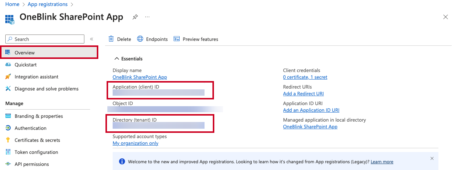Click the Token configuration bars icon

click(x=8, y=152)
